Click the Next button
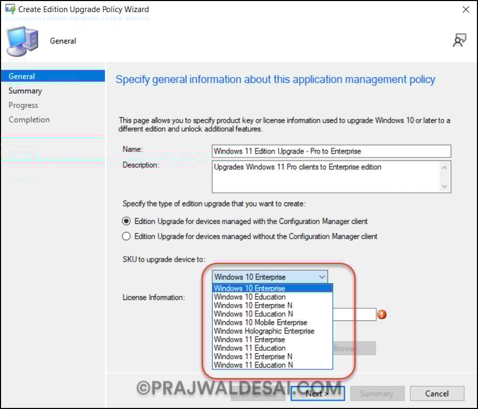 point(317,393)
